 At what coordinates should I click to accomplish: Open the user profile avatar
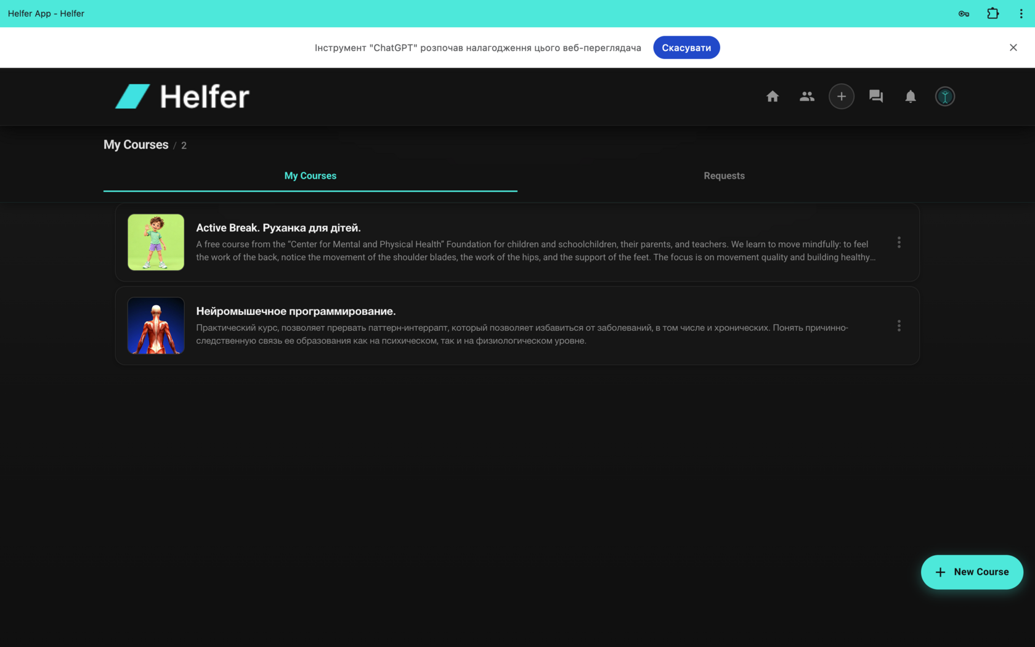pos(945,96)
